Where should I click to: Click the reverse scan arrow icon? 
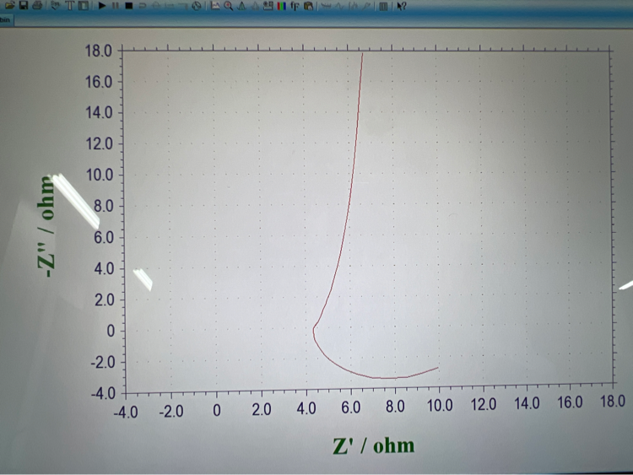coord(142,6)
